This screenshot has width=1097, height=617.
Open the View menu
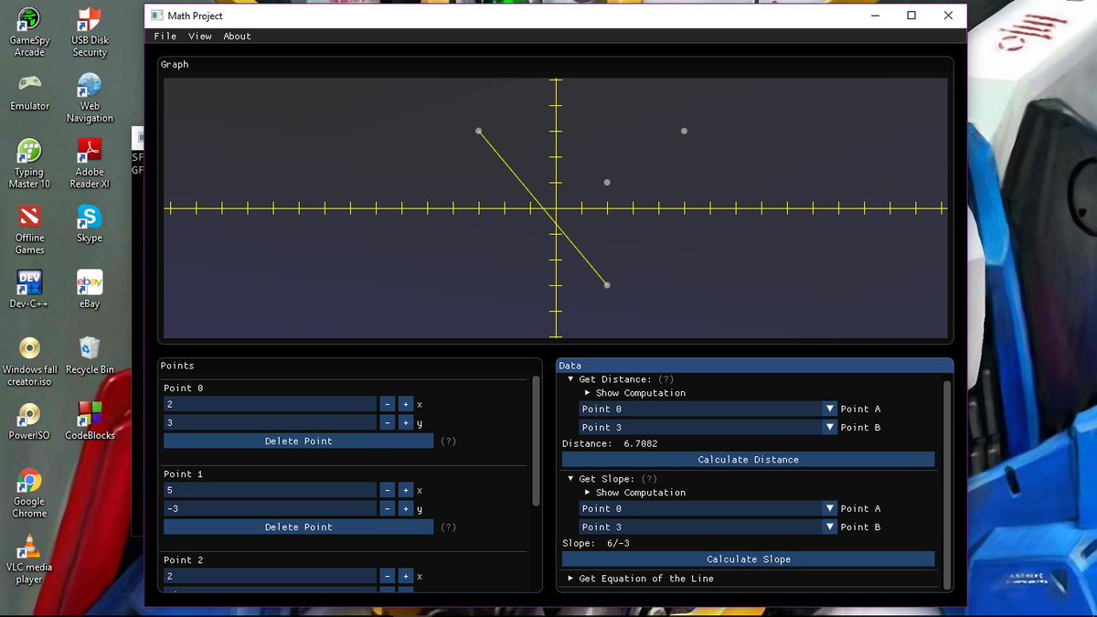click(200, 37)
